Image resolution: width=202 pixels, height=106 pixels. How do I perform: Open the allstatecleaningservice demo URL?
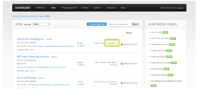point(42,67)
